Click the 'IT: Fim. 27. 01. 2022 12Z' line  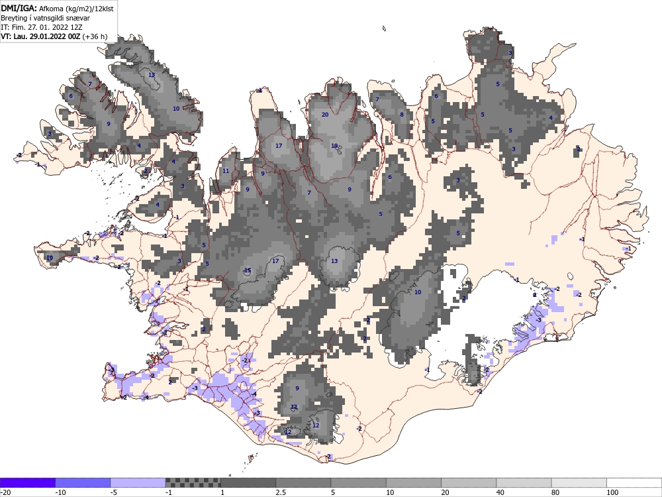(x=41, y=27)
